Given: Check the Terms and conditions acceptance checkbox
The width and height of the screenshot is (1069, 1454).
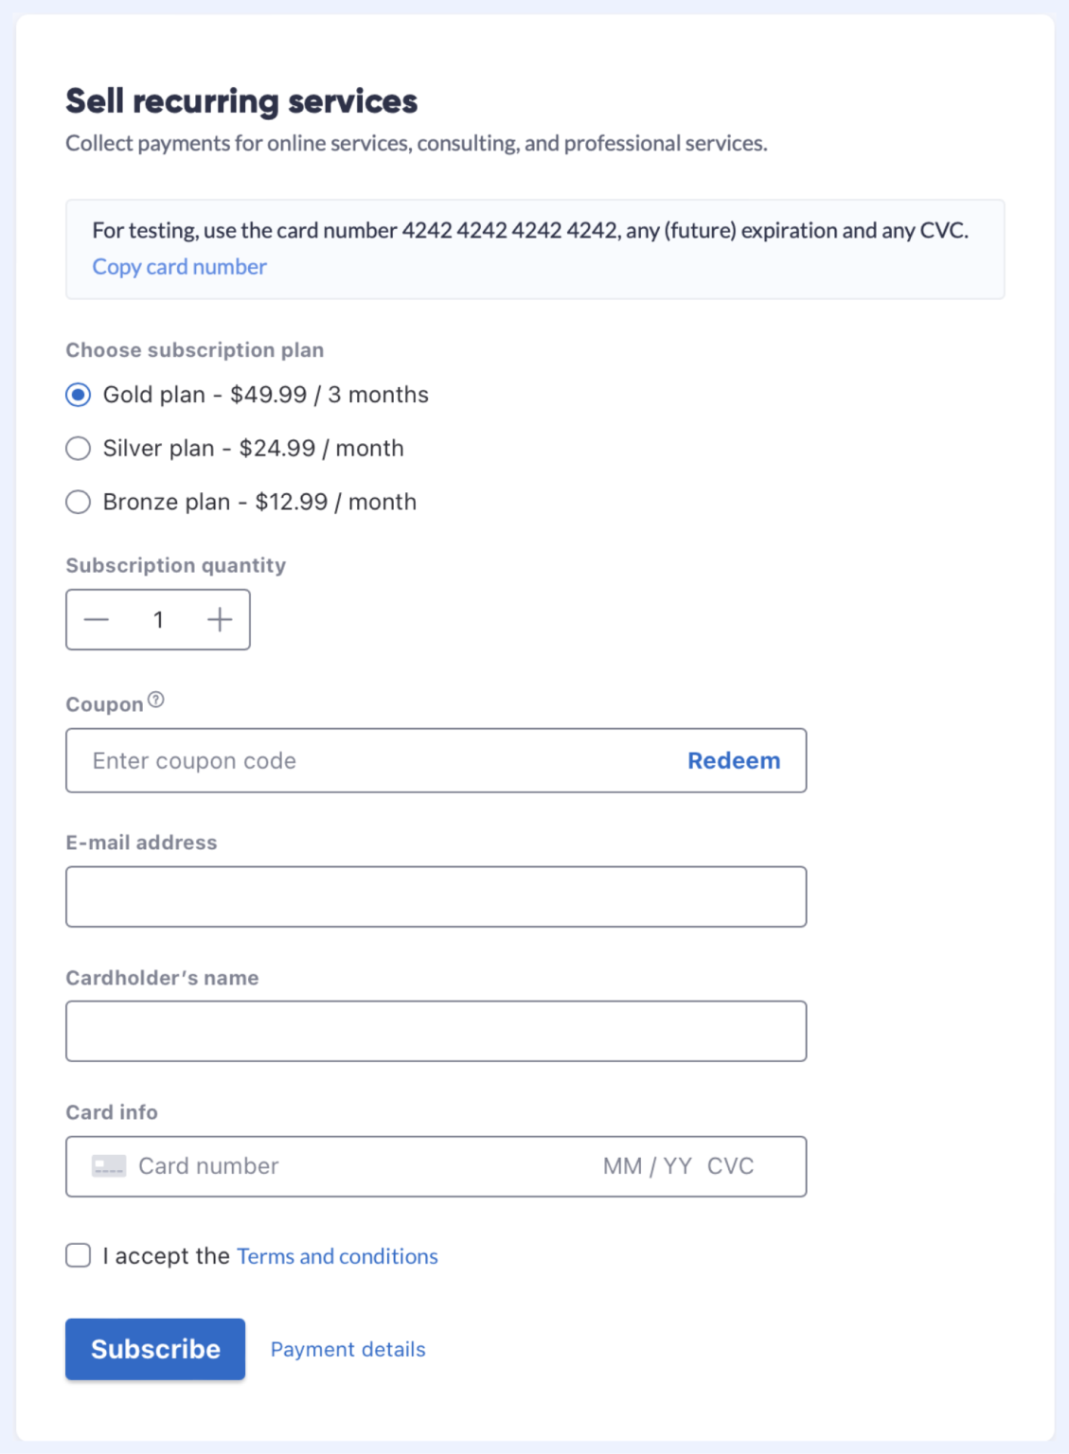Looking at the screenshot, I should coord(78,1255).
